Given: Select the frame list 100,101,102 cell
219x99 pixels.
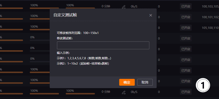Looking at the screenshot, I should click(x=210, y=17).
